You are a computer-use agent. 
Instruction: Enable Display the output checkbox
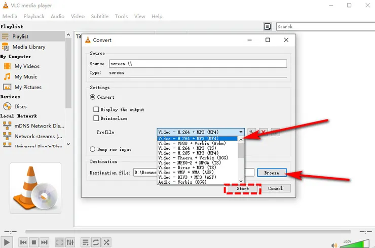pos(96,109)
